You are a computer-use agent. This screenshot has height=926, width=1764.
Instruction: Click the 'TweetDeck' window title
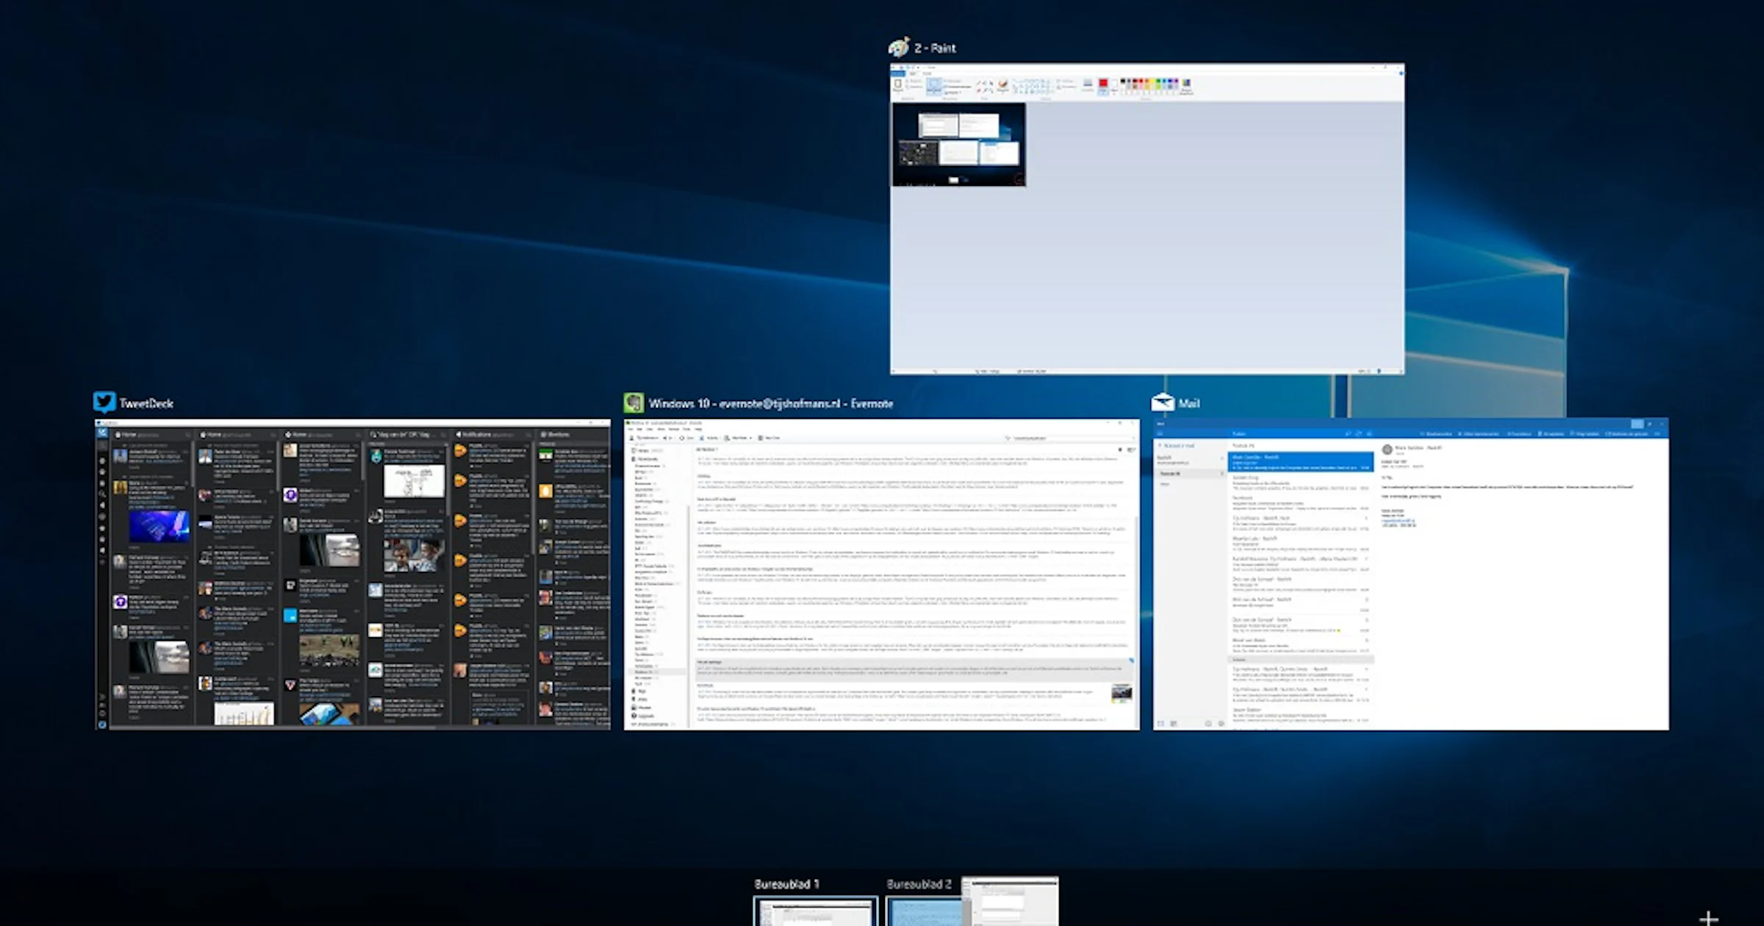(146, 403)
